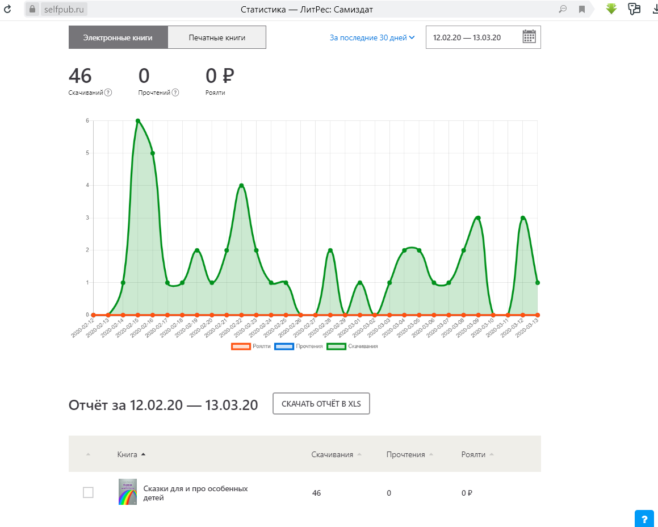Screen dimensions: 658x527
Task: Sort table by Прочтения column
Action: 409,454
